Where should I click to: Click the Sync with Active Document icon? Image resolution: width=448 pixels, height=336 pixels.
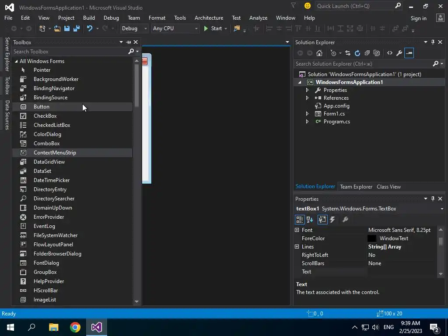click(x=348, y=53)
